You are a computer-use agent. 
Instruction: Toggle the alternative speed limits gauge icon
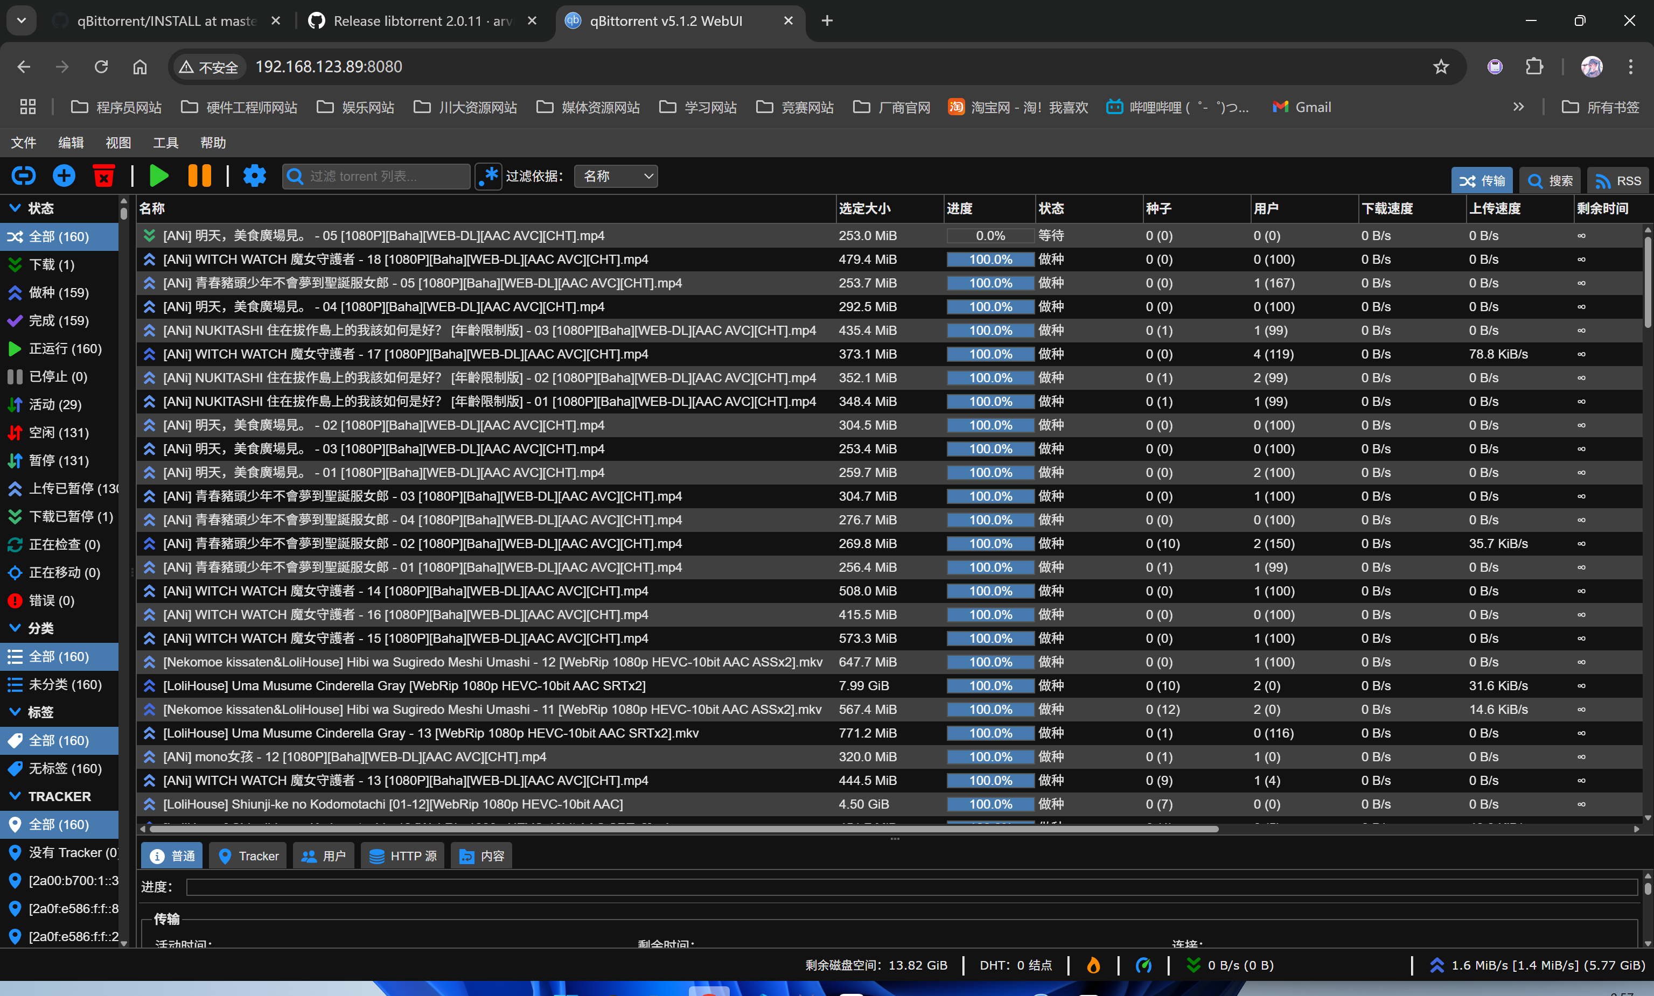coord(1144,965)
